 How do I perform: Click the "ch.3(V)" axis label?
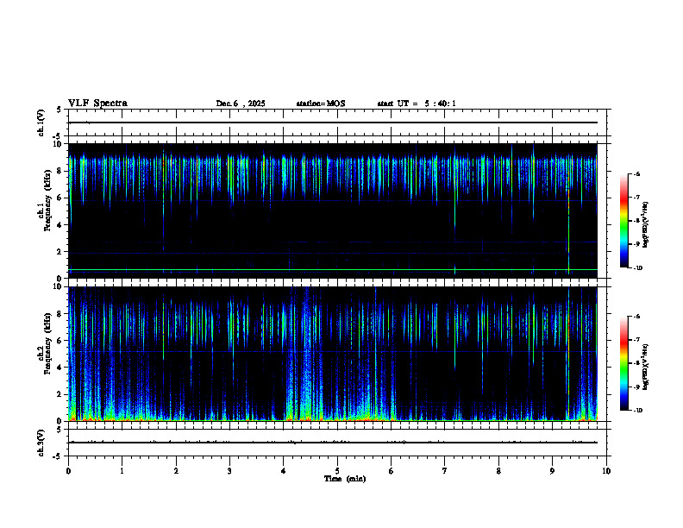click(41, 443)
